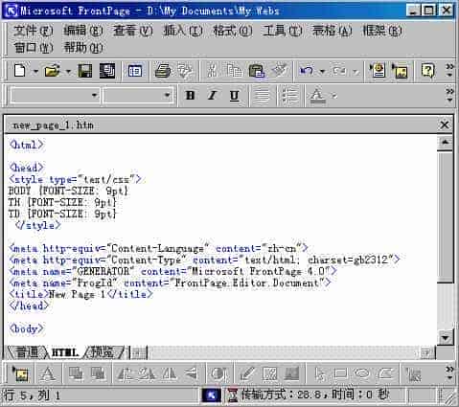Switch to the 普通 view tab
Viewport: 459px width, 407px height.
[27, 352]
